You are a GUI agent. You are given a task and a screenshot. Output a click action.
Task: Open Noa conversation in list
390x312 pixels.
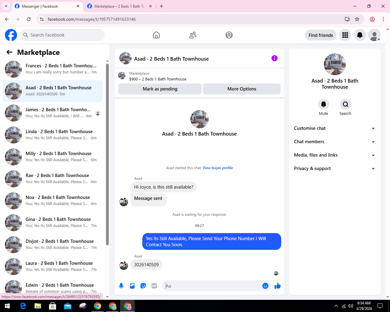pyautogui.click(x=52, y=201)
